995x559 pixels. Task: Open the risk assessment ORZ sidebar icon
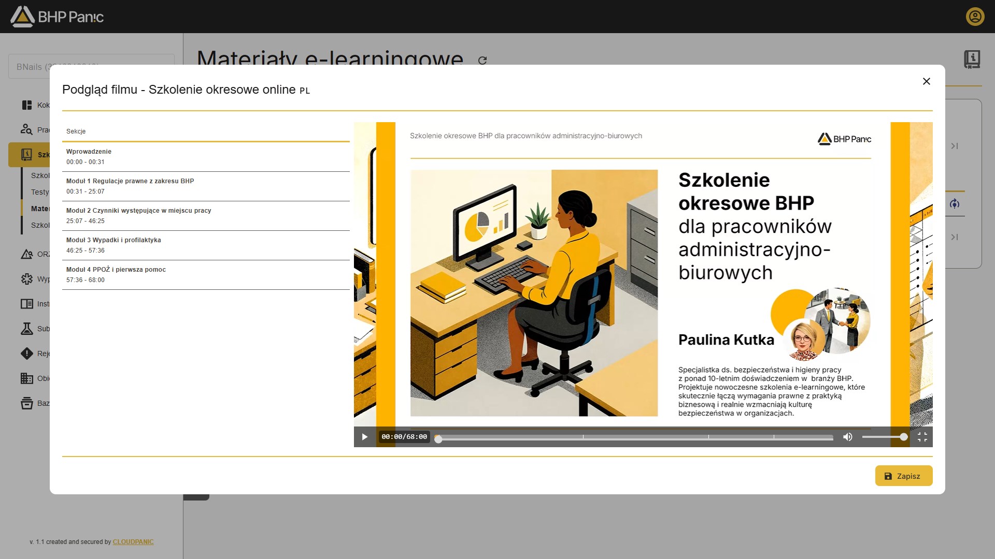(x=27, y=254)
